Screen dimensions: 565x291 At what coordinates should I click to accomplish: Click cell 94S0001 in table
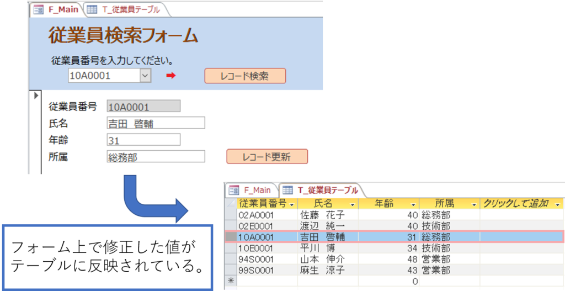(268, 260)
